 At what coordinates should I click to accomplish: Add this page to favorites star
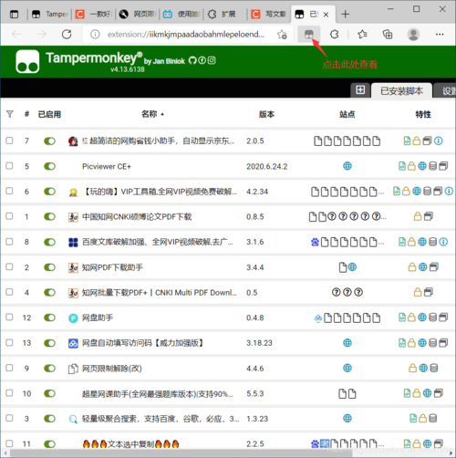click(x=282, y=35)
